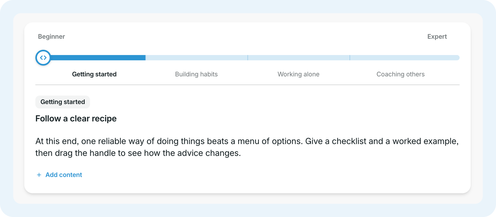Click the paragraph beginning At this end
This screenshot has width=496, height=217.
[x=247, y=147]
